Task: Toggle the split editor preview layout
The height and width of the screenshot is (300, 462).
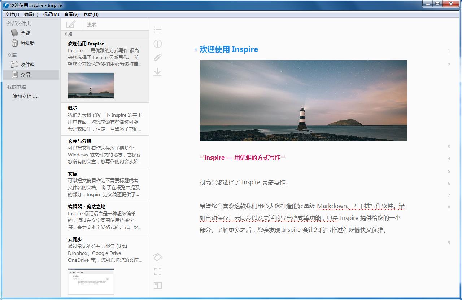Action: [x=157, y=285]
